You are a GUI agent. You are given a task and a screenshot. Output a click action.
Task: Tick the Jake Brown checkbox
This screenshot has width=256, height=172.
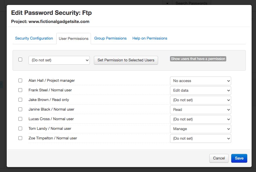click(20, 100)
